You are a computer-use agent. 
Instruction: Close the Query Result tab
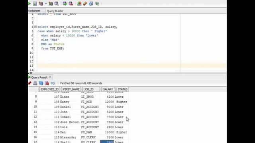[50, 77]
